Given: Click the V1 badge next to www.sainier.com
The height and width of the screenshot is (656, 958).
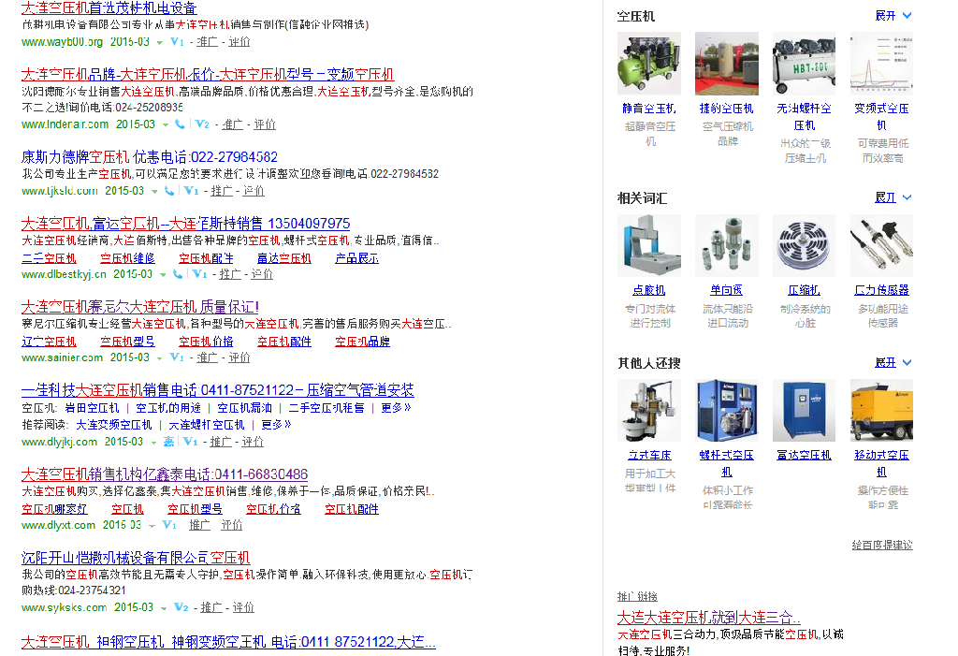Looking at the screenshot, I should (x=177, y=357).
